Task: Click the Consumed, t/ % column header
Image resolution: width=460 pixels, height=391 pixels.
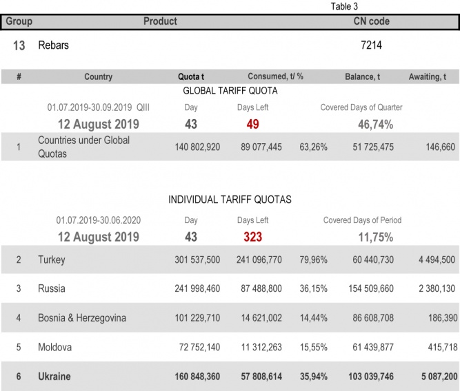Action: pos(276,76)
